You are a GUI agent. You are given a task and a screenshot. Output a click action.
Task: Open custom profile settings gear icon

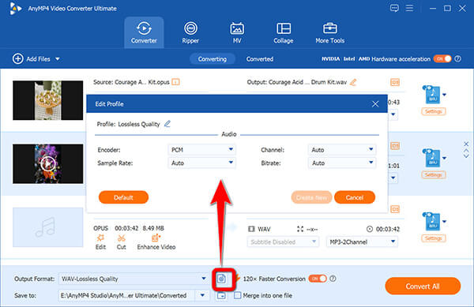pos(221,279)
